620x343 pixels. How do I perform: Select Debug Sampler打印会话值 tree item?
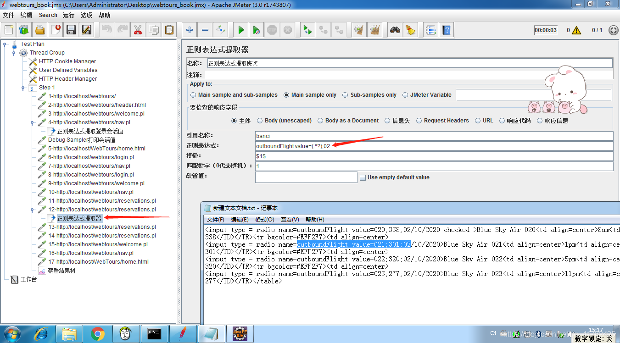(x=82, y=140)
